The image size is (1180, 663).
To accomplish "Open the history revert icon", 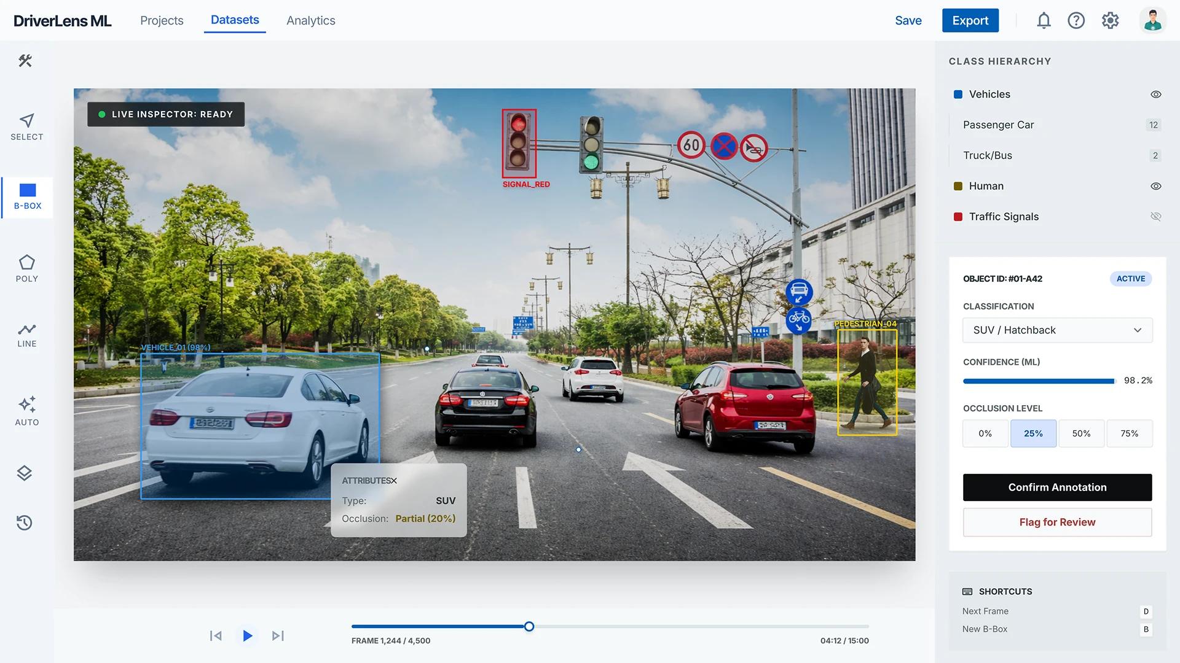I will pos(25,522).
